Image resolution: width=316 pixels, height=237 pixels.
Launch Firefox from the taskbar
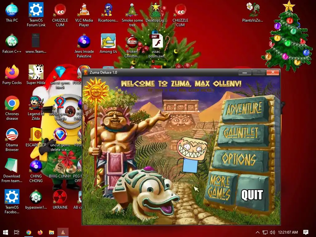[x=40, y=232]
